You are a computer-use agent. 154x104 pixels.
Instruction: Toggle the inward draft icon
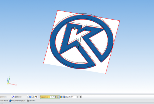64,97
